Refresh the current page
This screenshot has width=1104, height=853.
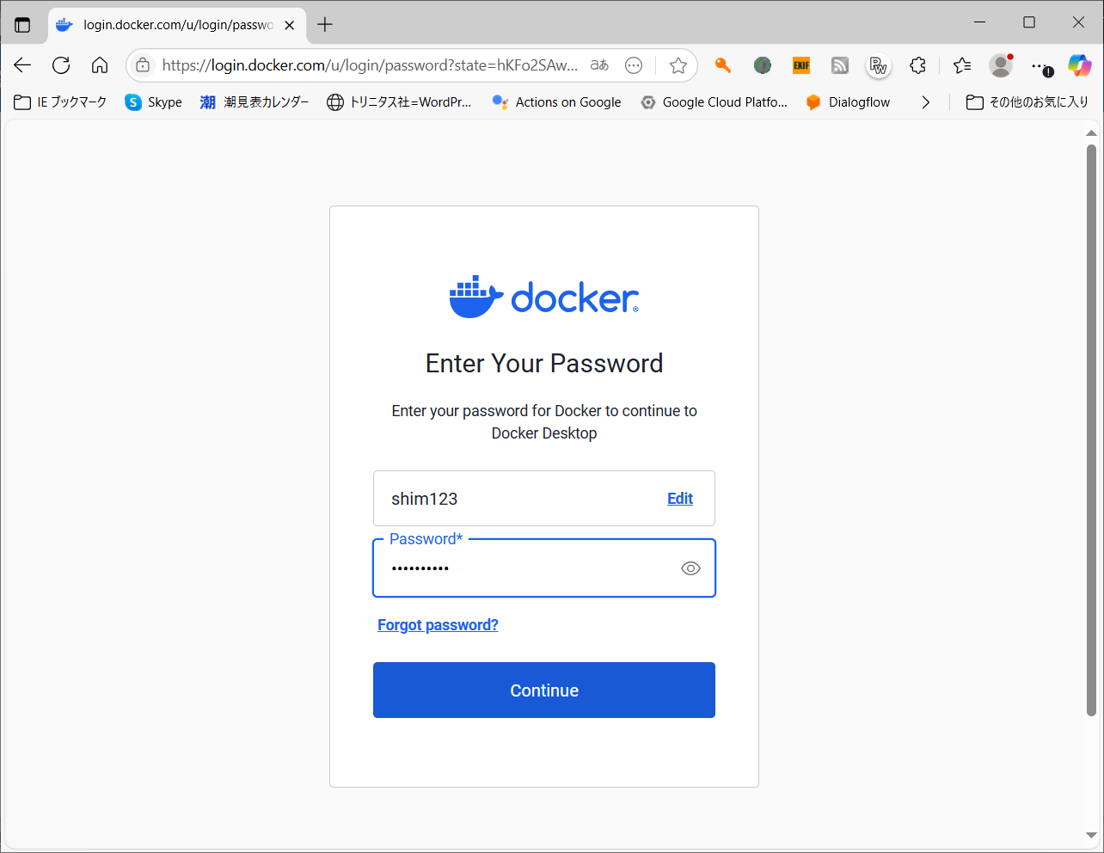coord(61,65)
